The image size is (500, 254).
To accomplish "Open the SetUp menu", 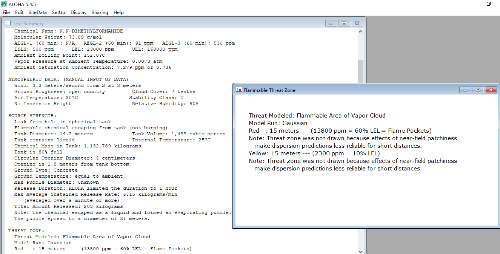I will pyautogui.click(x=58, y=12).
